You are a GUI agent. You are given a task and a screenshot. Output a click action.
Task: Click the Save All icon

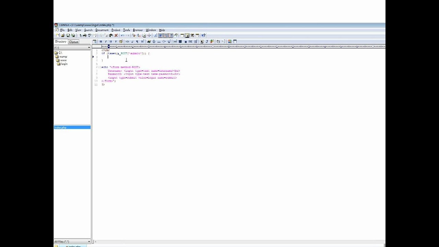(x=73, y=35)
